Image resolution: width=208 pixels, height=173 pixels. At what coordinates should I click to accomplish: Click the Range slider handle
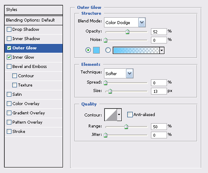[126, 127]
